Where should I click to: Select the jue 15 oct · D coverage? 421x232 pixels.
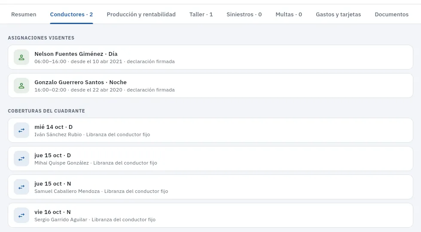click(210, 159)
